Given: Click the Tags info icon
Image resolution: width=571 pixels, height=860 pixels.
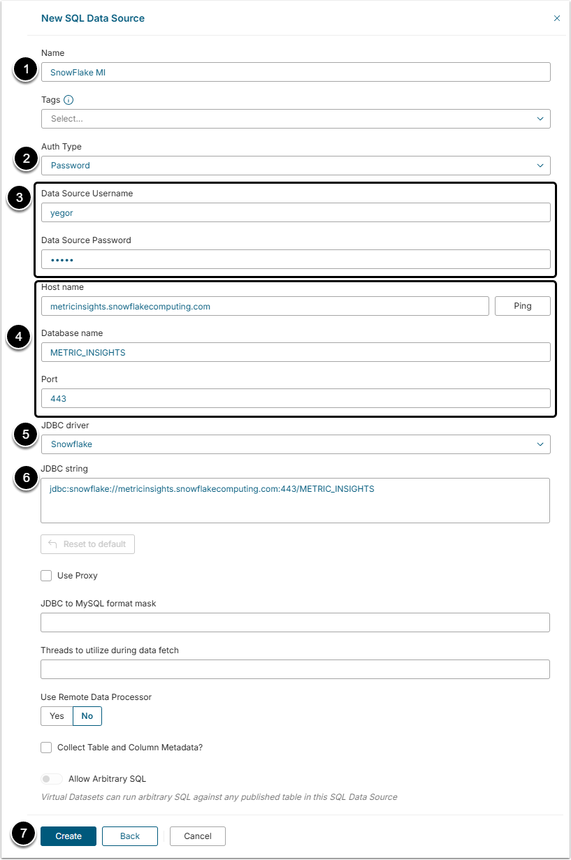Looking at the screenshot, I should point(68,100).
